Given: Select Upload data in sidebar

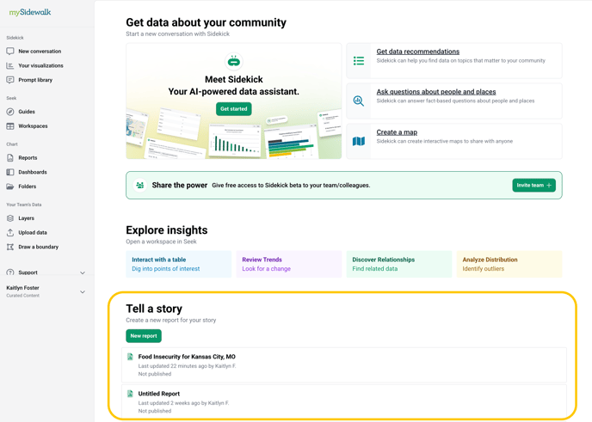Looking at the screenshot, I should click(x=33, y=232).
